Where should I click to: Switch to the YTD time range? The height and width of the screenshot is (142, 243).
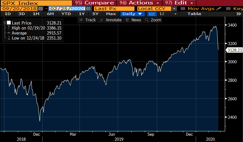(x=66, y=14)
